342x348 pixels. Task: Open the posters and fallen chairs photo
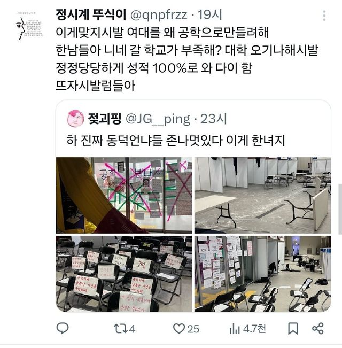click(x=263, y=274)
